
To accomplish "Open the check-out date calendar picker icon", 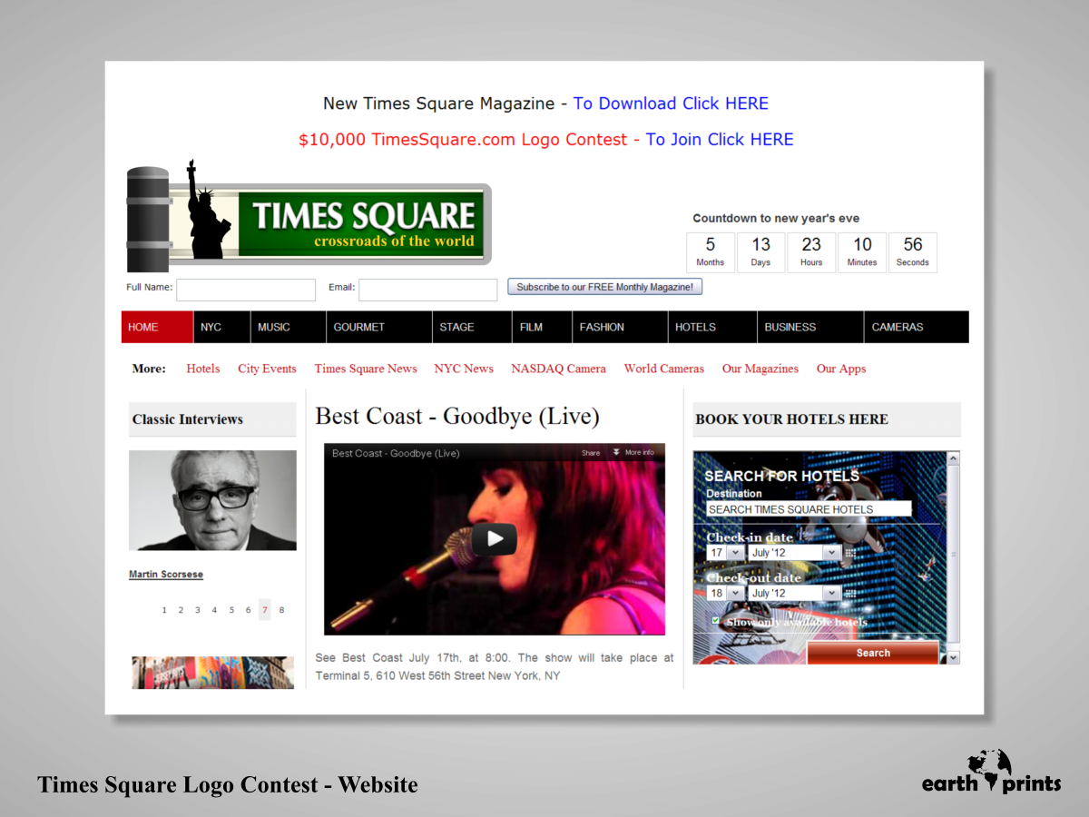I will coord(850,594).
